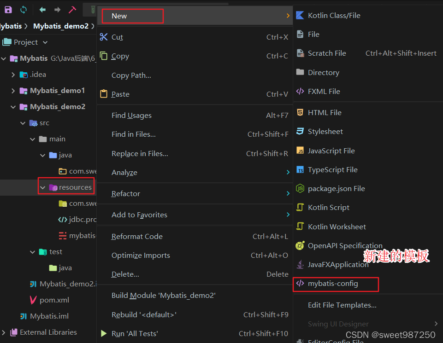
Task: Click the Stylesheet CSS icon
Action: pyautogui.click(x=300, y=131)
